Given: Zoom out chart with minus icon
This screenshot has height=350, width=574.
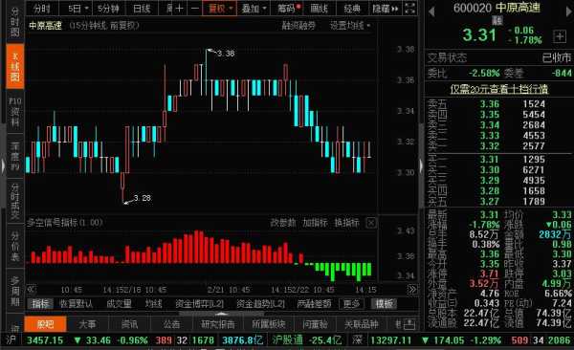Looking at the screenshot, I should (195, 8).
